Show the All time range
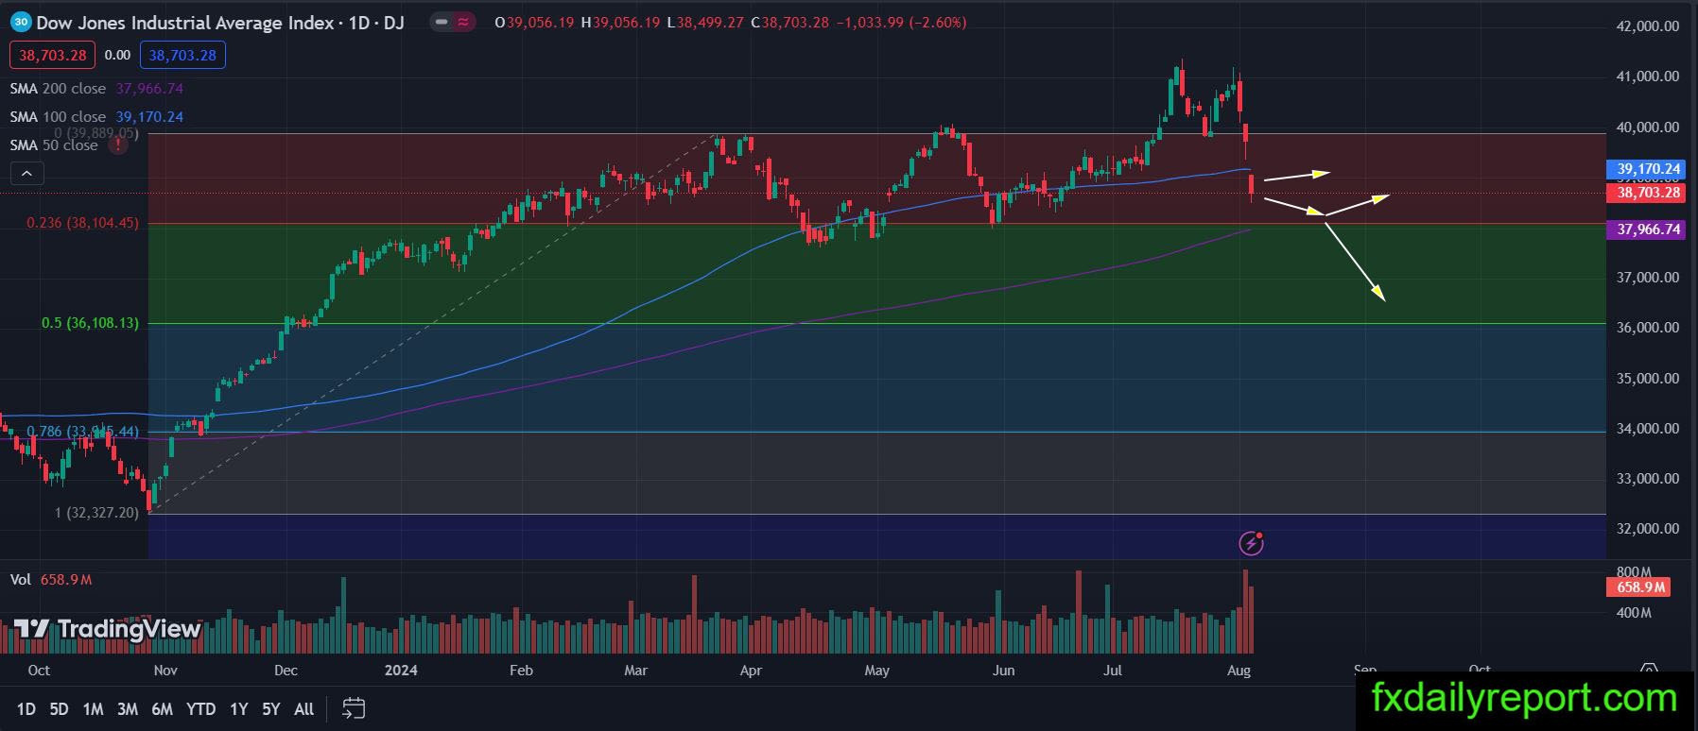 pyautogui.click(x=303, y=708)
